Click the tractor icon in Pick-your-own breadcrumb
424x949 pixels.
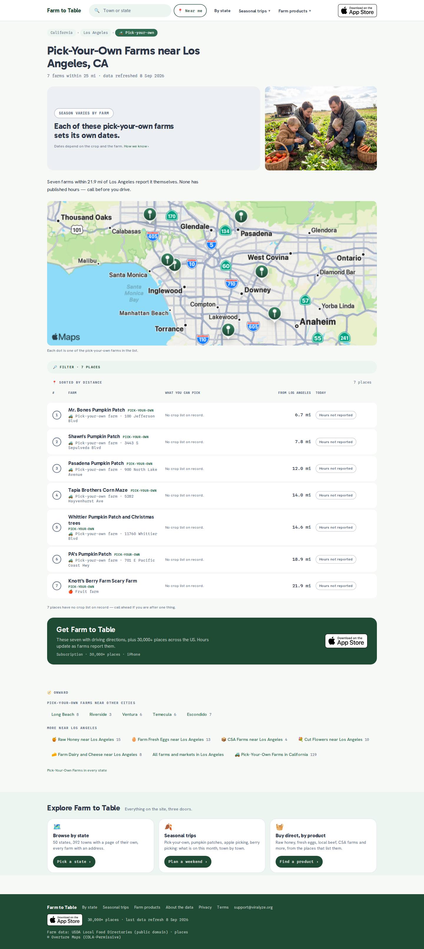[121, 33]
